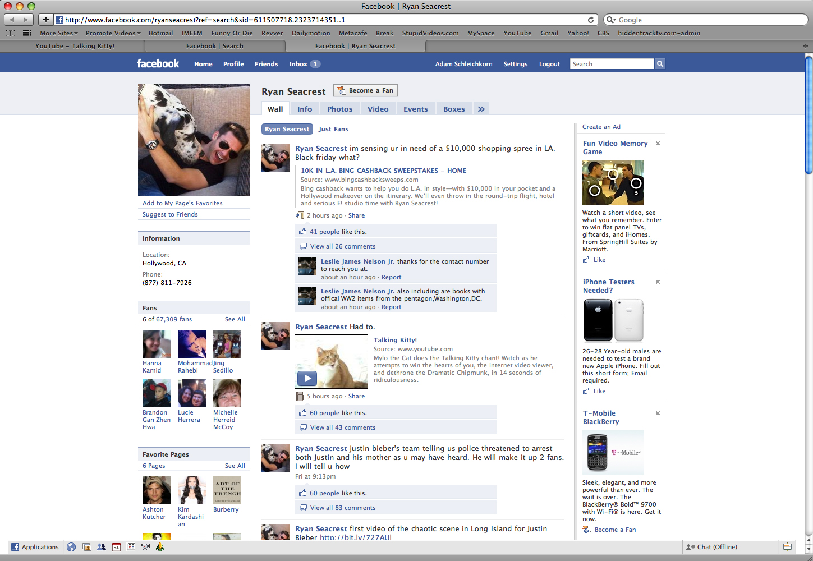Go back with Safari's back arrow
Image resolution: width=813 pixels, height=561 pixels.
click(12, 20)
